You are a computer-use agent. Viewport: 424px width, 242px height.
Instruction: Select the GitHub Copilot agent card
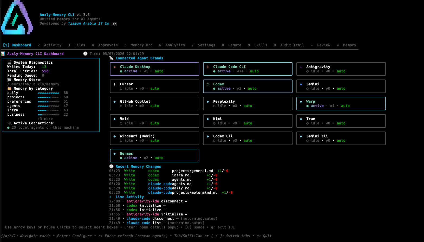pyautogui.click(x=155, y=104)
